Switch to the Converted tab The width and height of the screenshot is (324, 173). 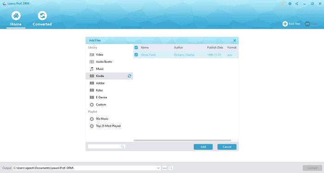tap(42, 19)
